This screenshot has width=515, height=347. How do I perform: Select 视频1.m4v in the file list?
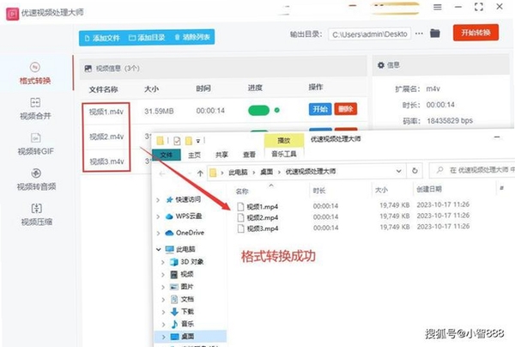point(106,112)
